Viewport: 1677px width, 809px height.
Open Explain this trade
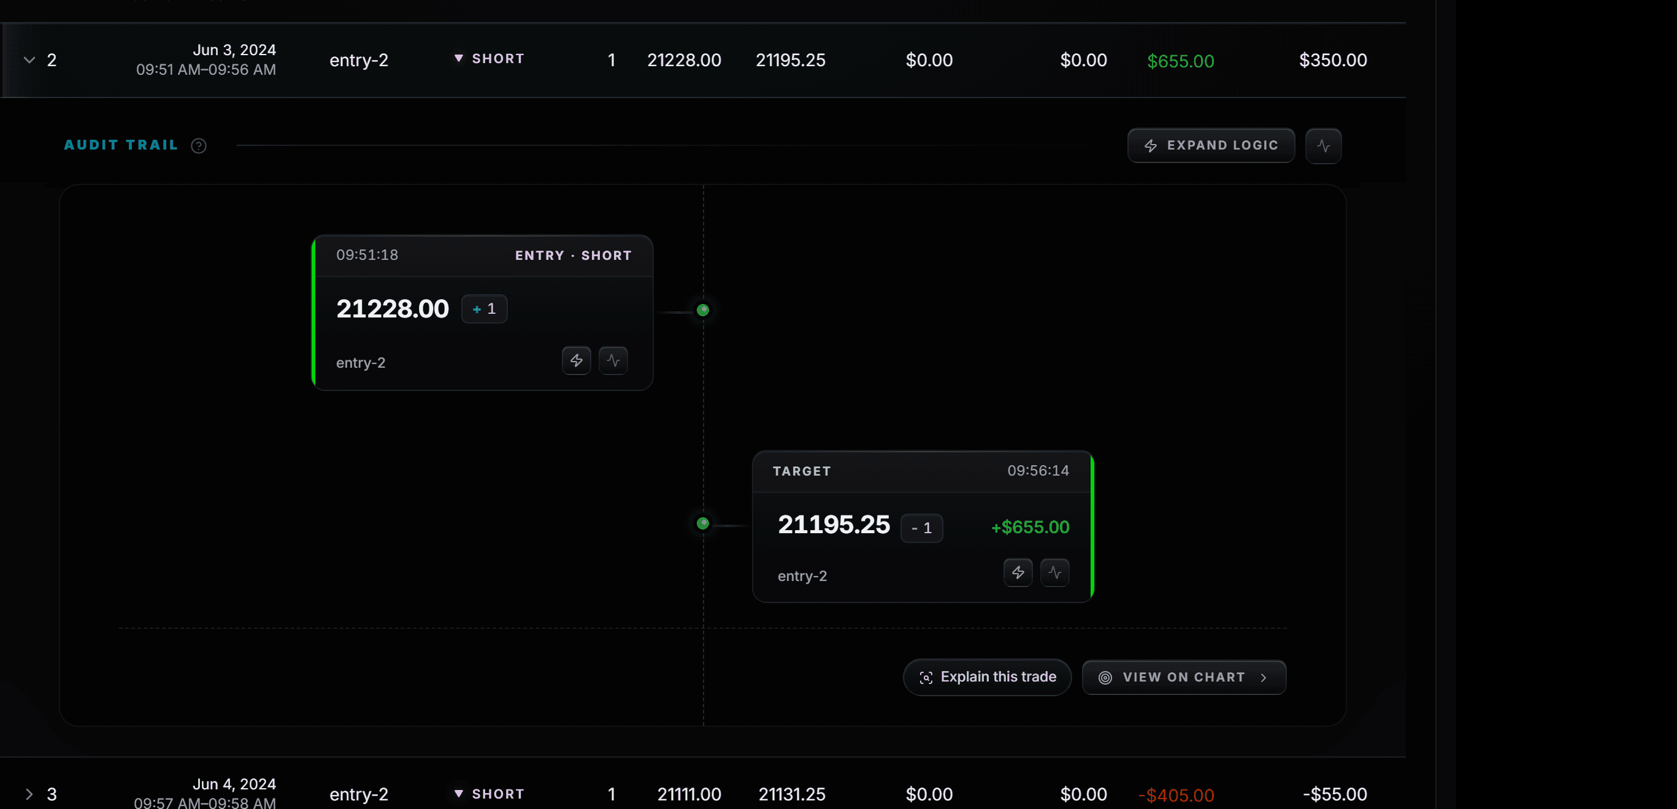987,677
